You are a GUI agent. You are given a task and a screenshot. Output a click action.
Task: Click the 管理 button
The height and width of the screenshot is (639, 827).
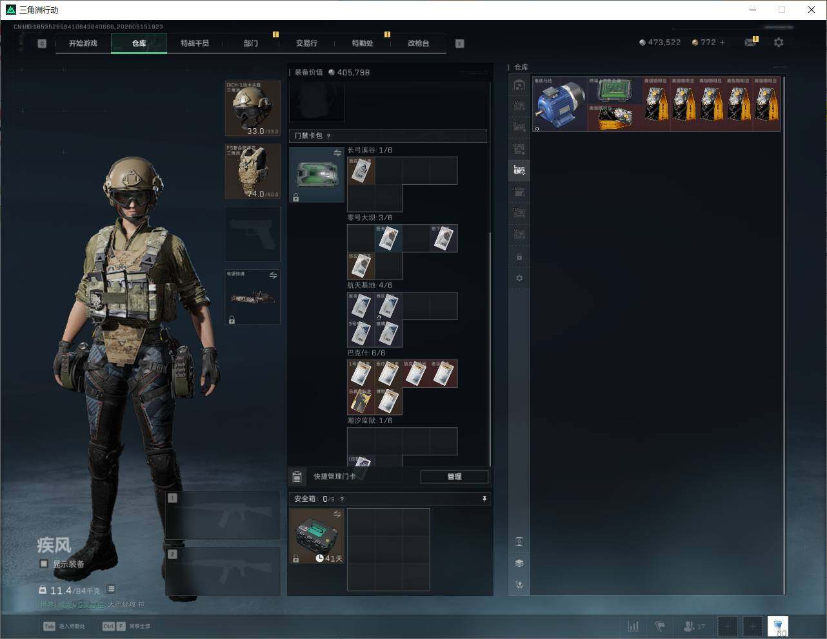pos(454,477)
